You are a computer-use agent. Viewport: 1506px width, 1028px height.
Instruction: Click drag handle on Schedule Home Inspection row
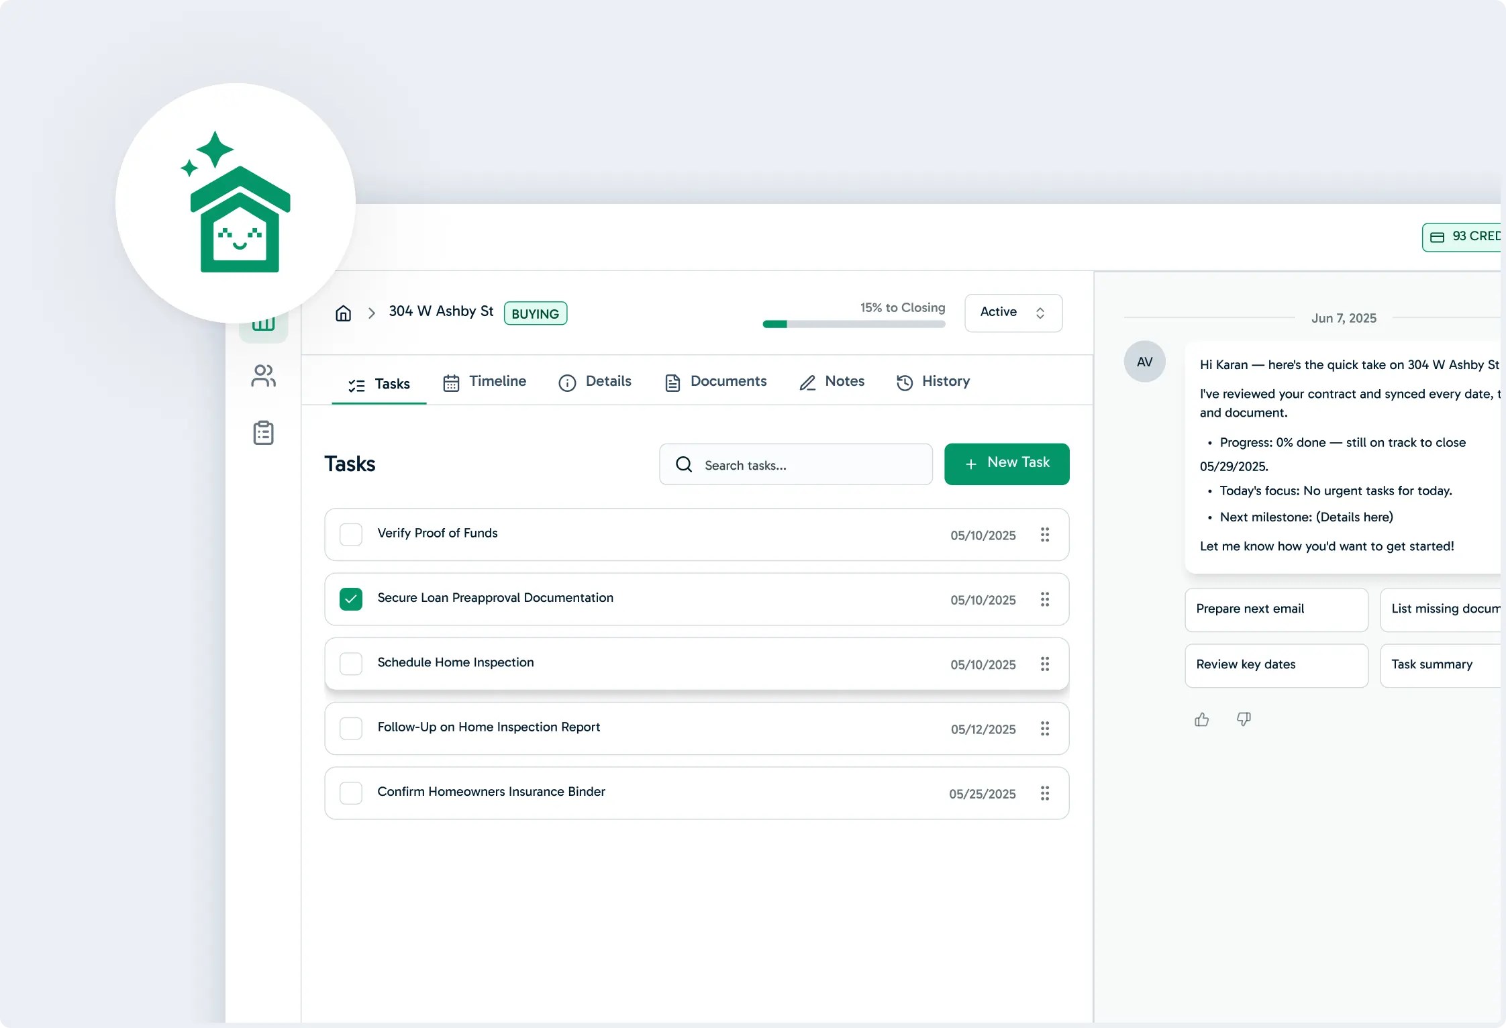click(x=1045, y=664)
